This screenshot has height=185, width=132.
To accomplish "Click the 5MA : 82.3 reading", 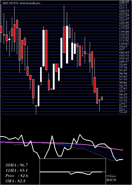I will 15,181.
